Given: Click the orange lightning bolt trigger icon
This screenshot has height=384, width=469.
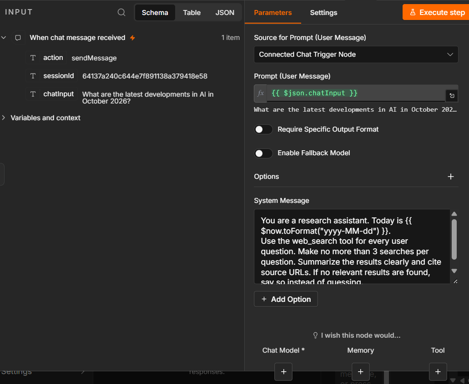Looking at the screenshot, I should (x=132, y=38).
